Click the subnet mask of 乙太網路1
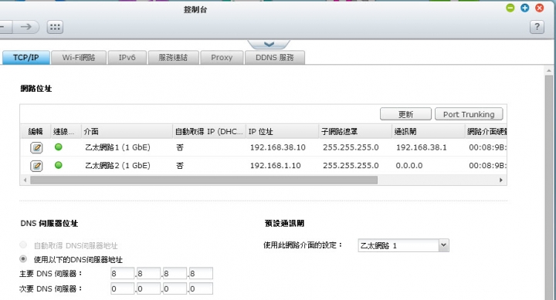Image resolution: width=556 pixels, height=300 pixels. (351, 147)
